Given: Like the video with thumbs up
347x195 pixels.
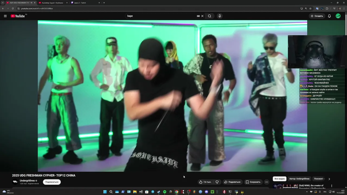Looking at the screenshot, I should click(205, 182).
